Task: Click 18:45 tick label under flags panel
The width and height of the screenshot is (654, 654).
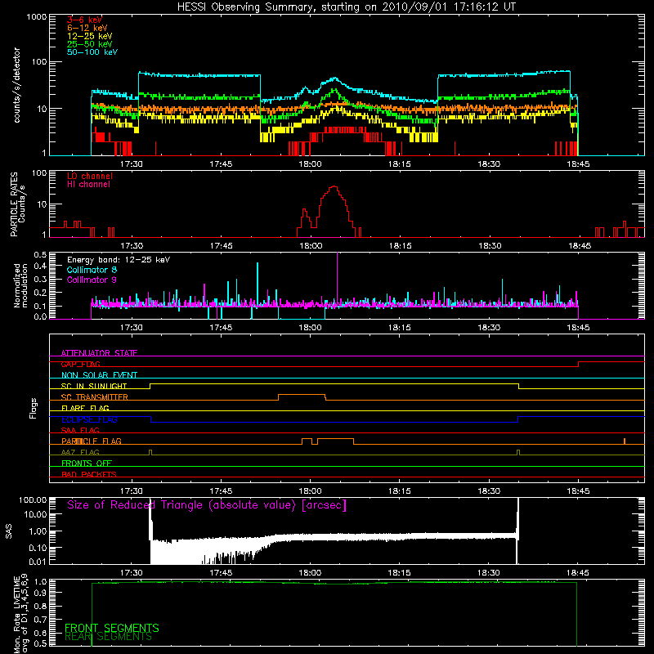Action: tap(578, 491)
